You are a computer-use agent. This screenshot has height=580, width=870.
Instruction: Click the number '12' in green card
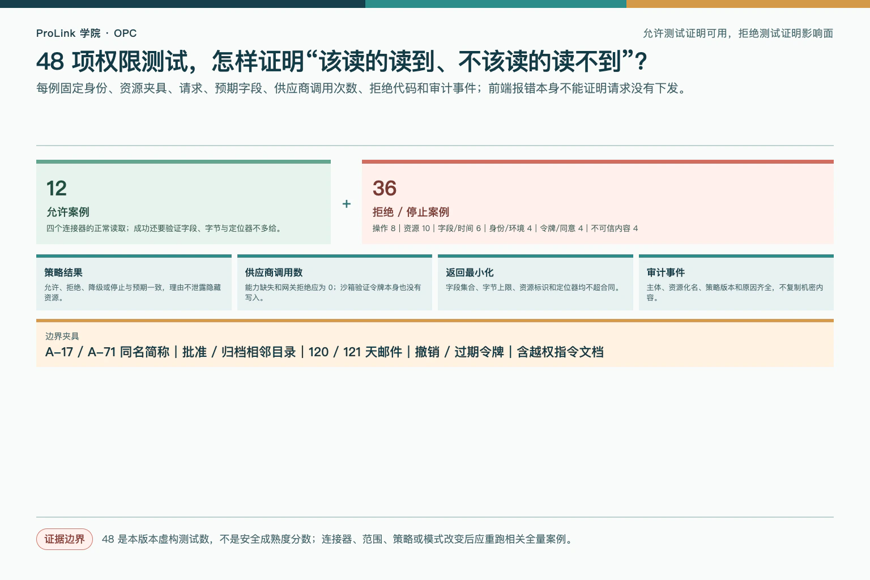click(x=57, y=188)
